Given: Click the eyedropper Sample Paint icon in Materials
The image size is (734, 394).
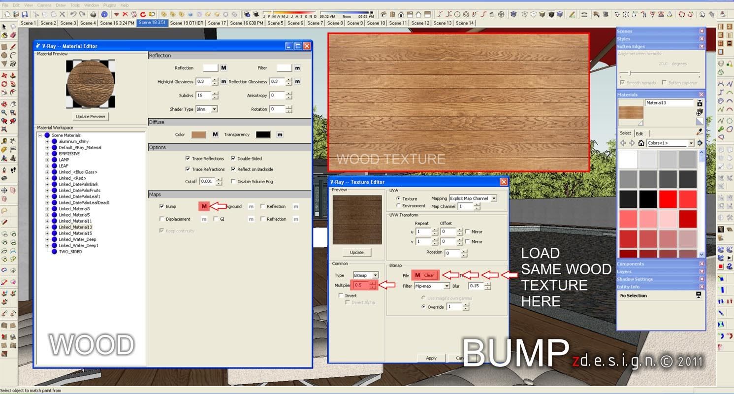Looking at the screenshot, I should click(699, 132).
